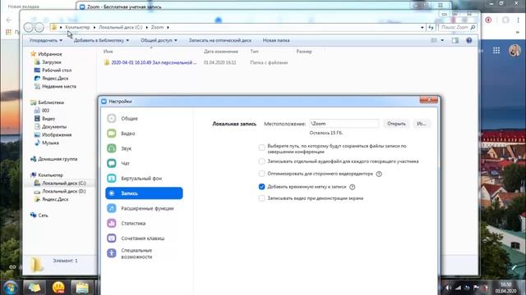This screenshot has height=295, width=526.
Task: Click the Открыть button for recording location
Action: (396, 124)
